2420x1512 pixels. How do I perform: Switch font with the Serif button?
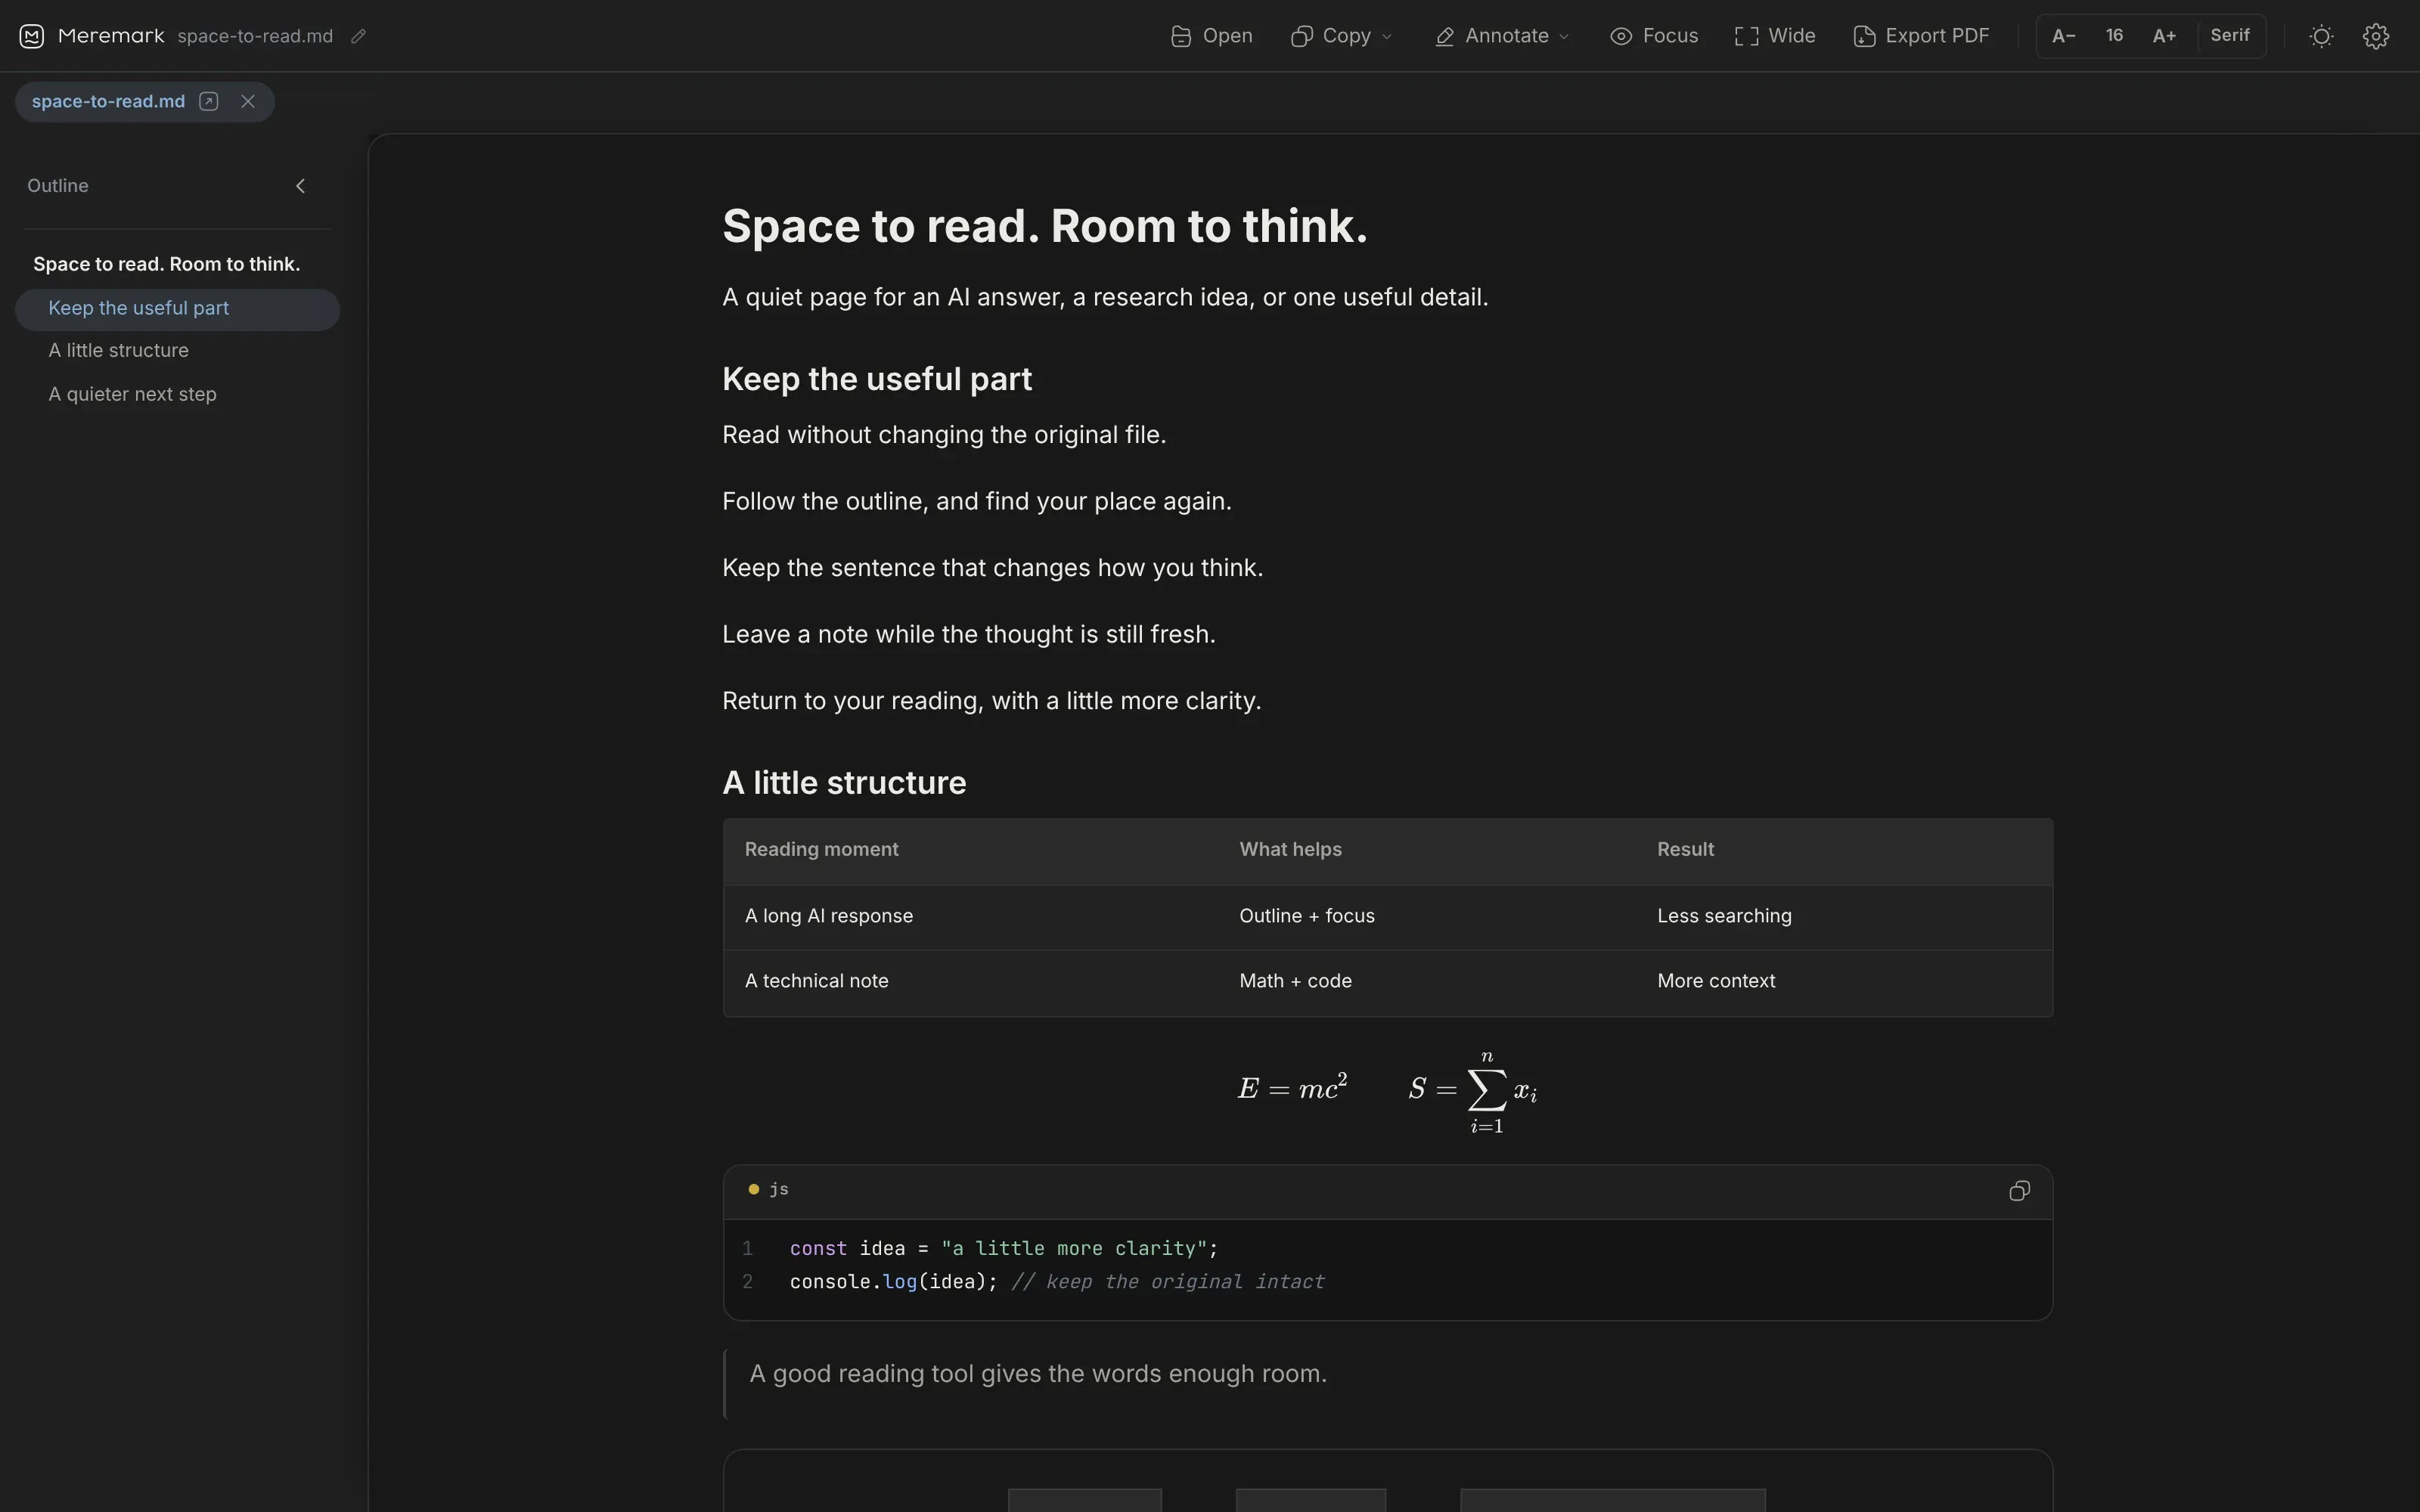click(x=2230, y=36)
